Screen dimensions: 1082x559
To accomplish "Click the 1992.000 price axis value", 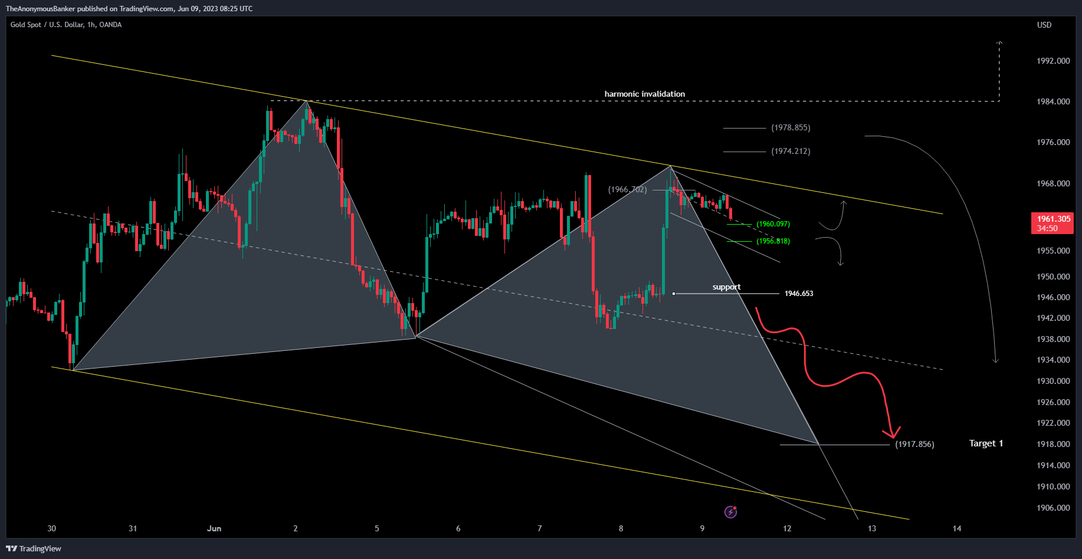I will [1053, 61].
